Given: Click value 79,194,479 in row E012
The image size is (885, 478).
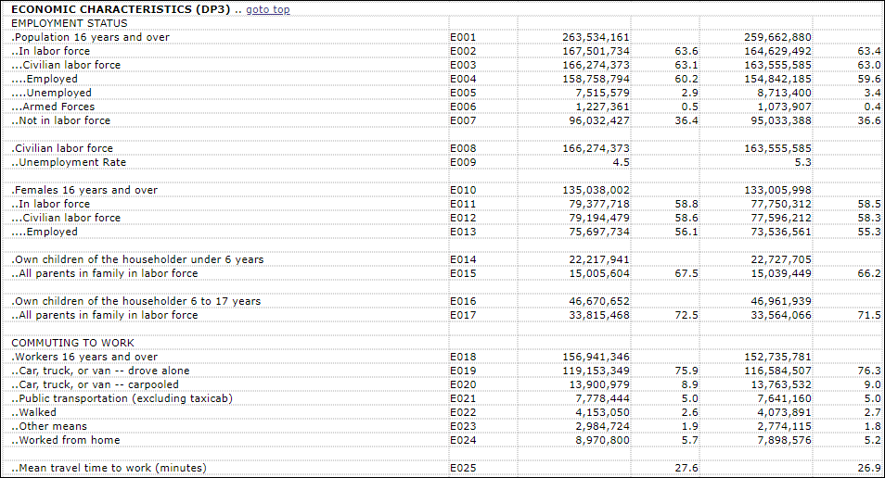Looking at the screenshot, I should (x=599, y=218).
